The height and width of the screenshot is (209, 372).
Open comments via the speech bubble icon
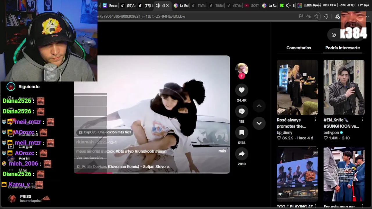(242, 111)
